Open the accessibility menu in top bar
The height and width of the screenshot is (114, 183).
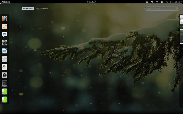tap(147, 2)
